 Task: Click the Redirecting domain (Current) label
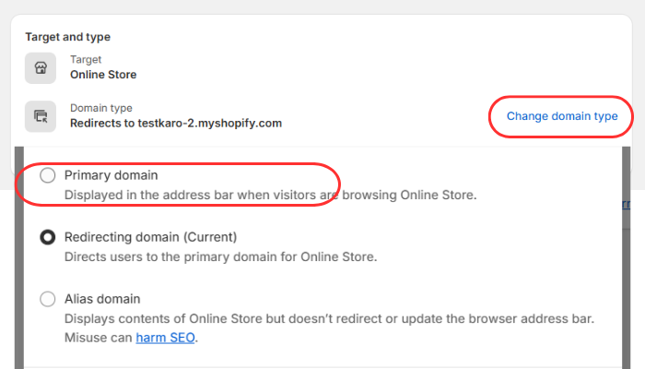coord(150,237)
